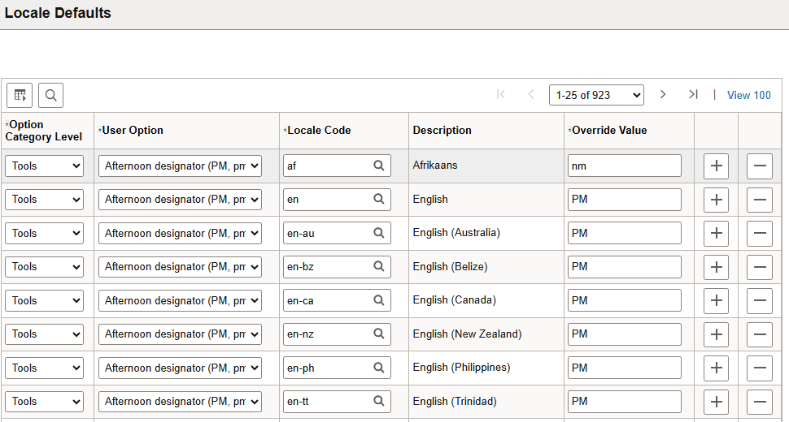Open Option Category Level dropdown for Afrikaans

pos(44,166)
